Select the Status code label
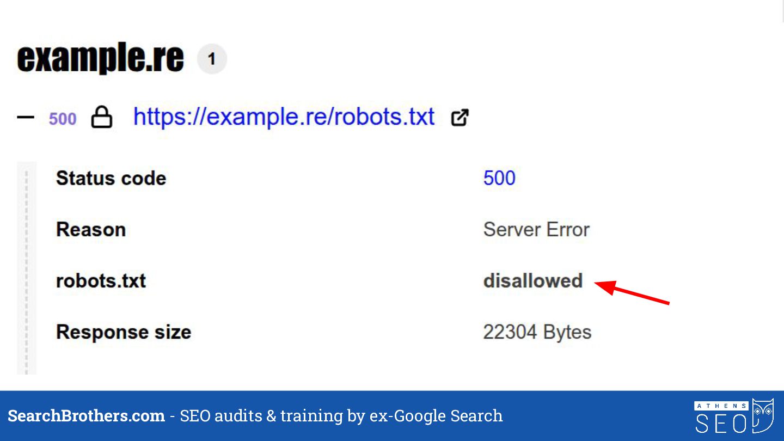This screenshot has width=784, height=441. tap(111, 178)
